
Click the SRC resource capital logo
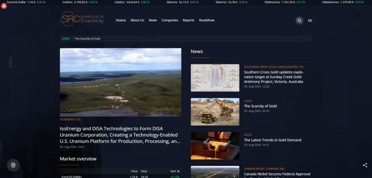pyautogui.click(x=82, y=19)
